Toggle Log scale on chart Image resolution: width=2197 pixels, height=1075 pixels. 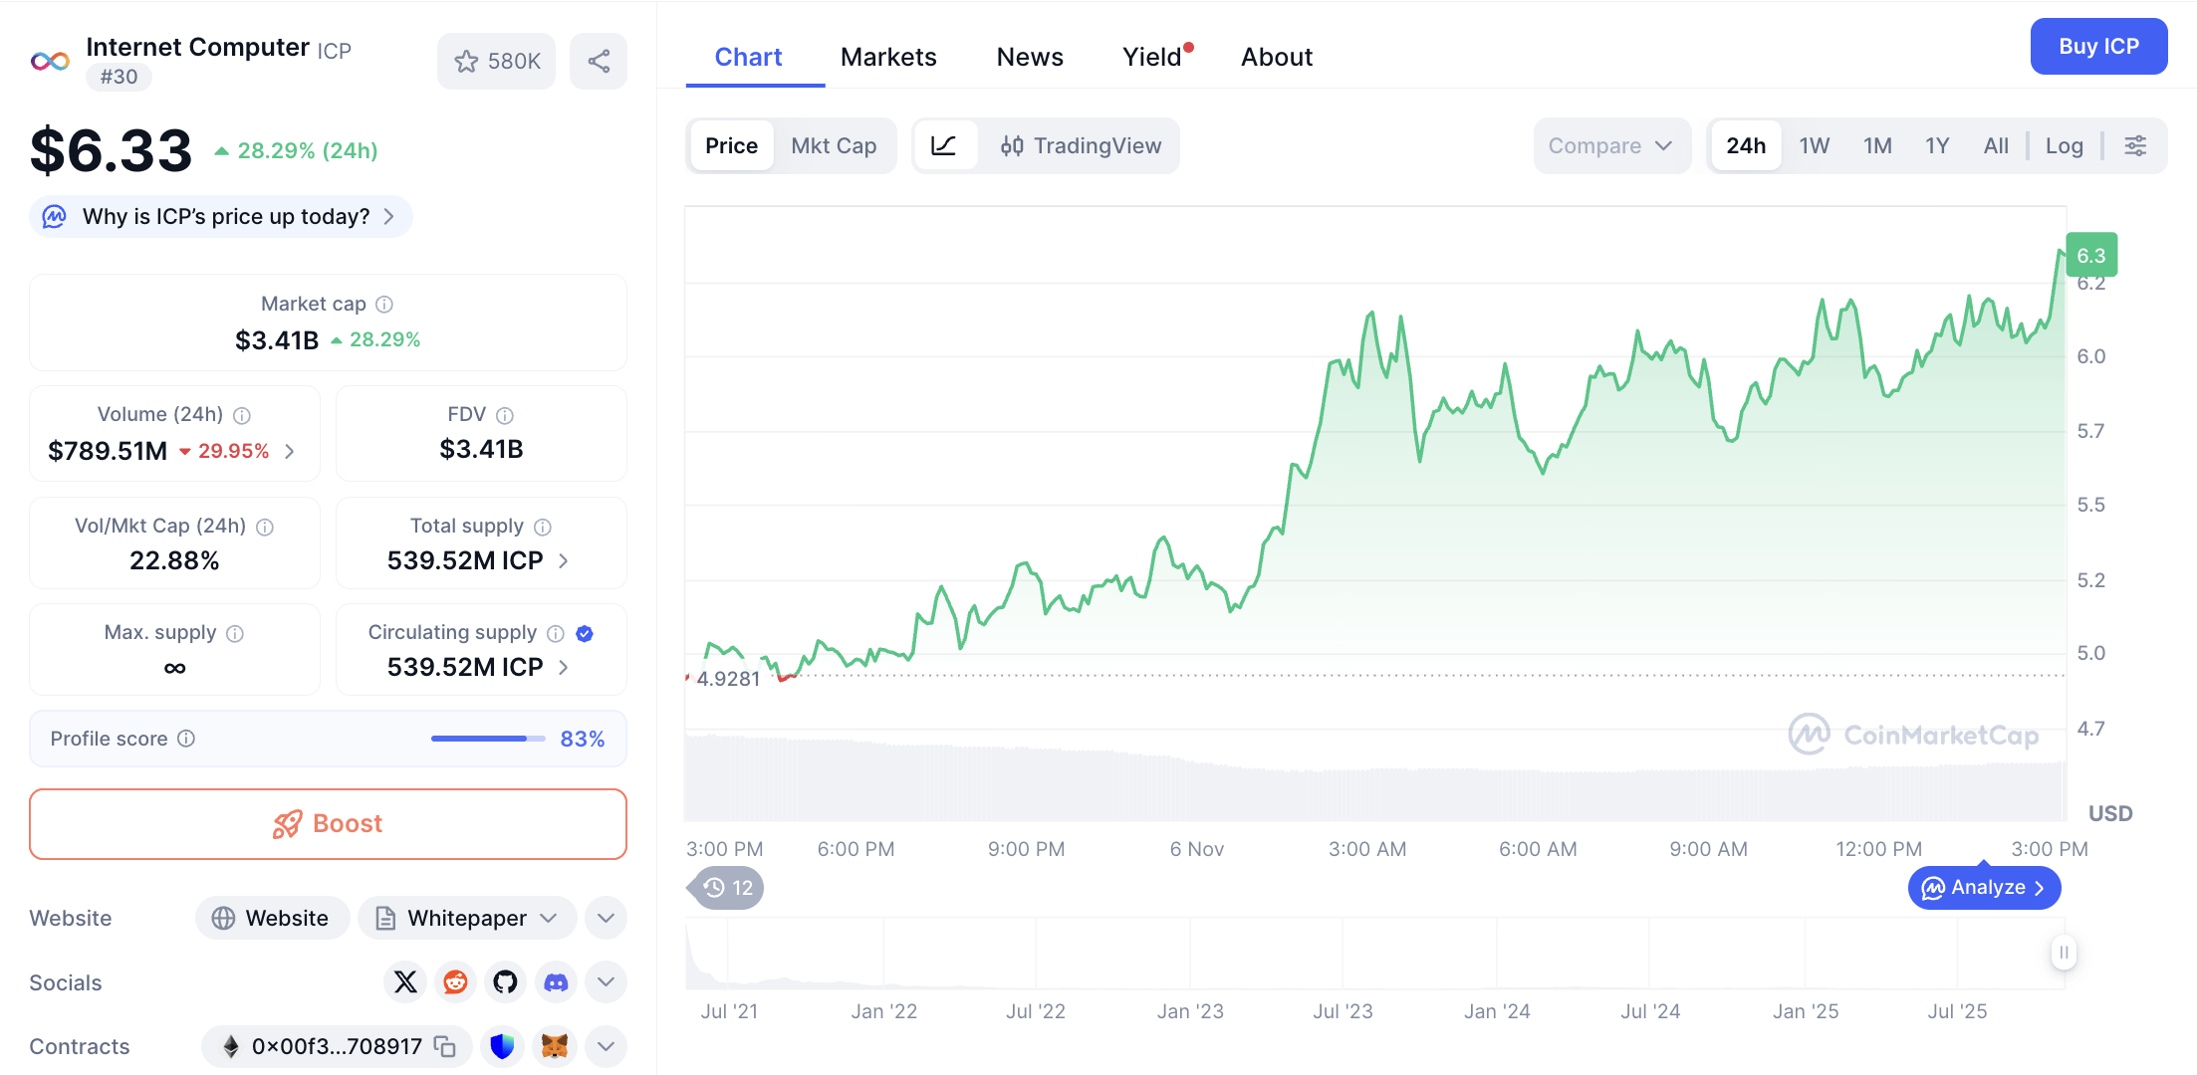point(2064,146)
